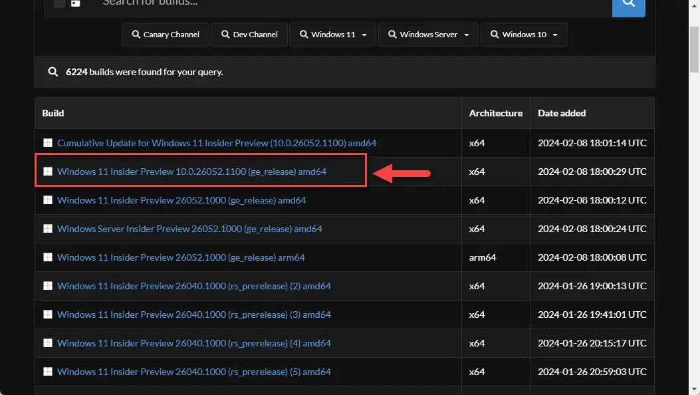Open Cumulative Update 10.0.26052.1100 amd64 link
This screenshot has height=395, width=700.
point(217,143)
